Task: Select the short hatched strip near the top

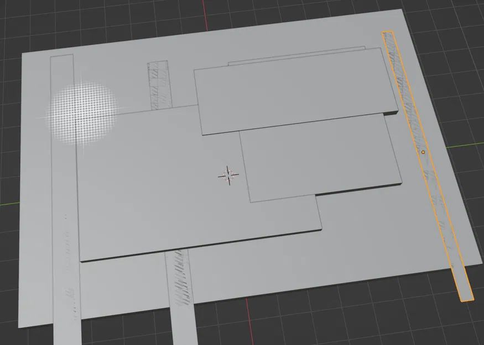Action: click(x=159, y=85)
